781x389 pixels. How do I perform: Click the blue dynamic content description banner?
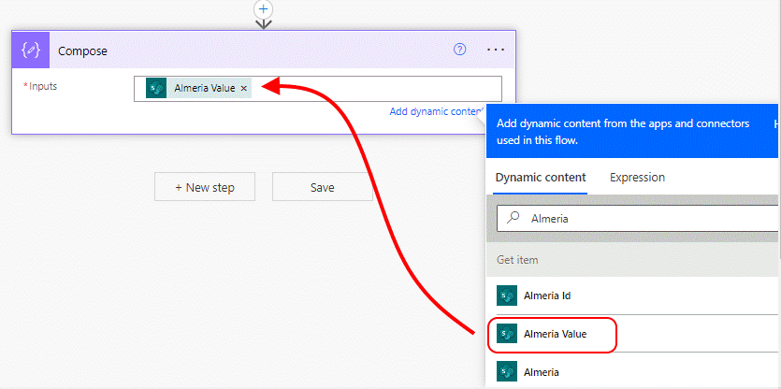(633, 132)
